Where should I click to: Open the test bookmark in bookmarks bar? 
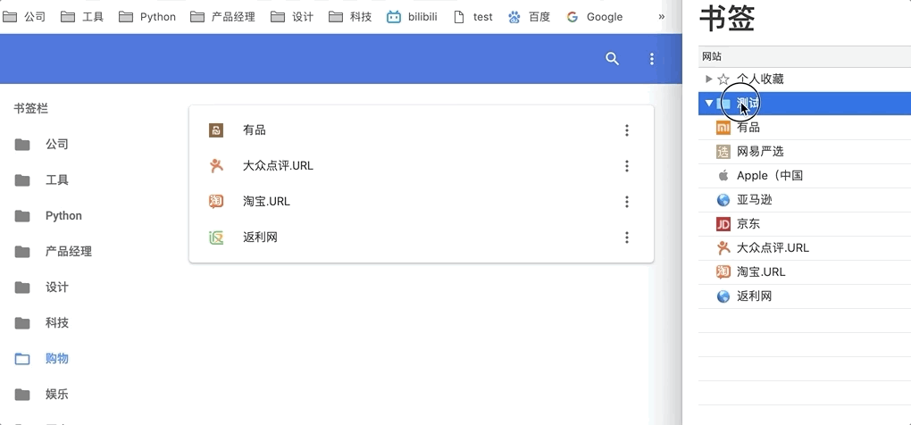(473, 17)
